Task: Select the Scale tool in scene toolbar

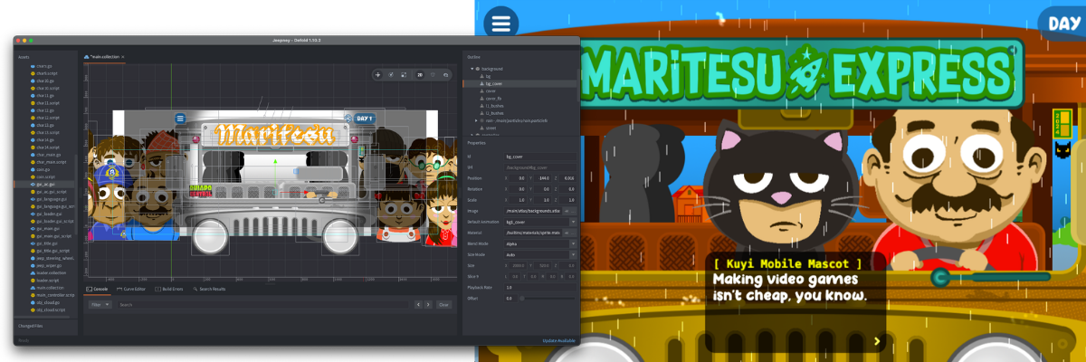Action: [x=405, y=74]
